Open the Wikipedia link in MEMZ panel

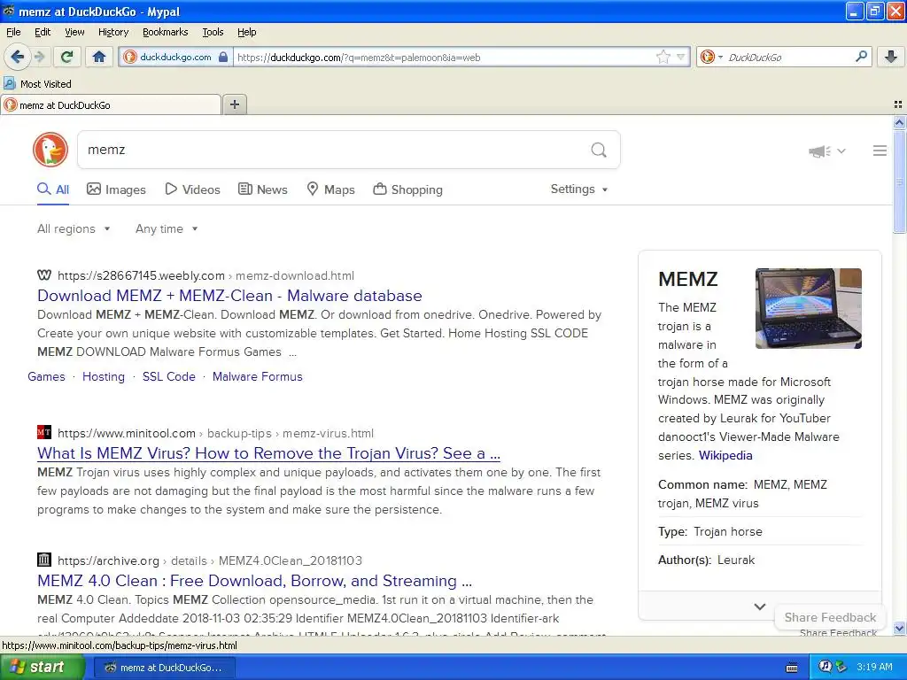725,455
